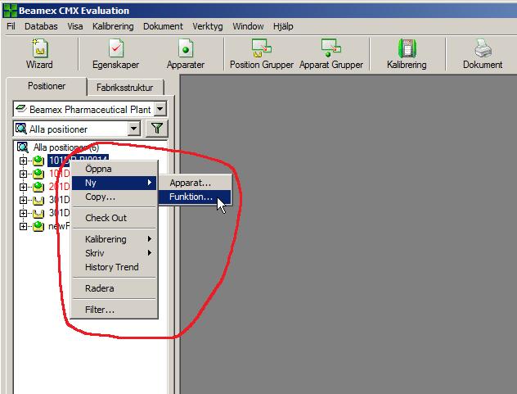Select the red 201D position in the tree

pos(60,187)
